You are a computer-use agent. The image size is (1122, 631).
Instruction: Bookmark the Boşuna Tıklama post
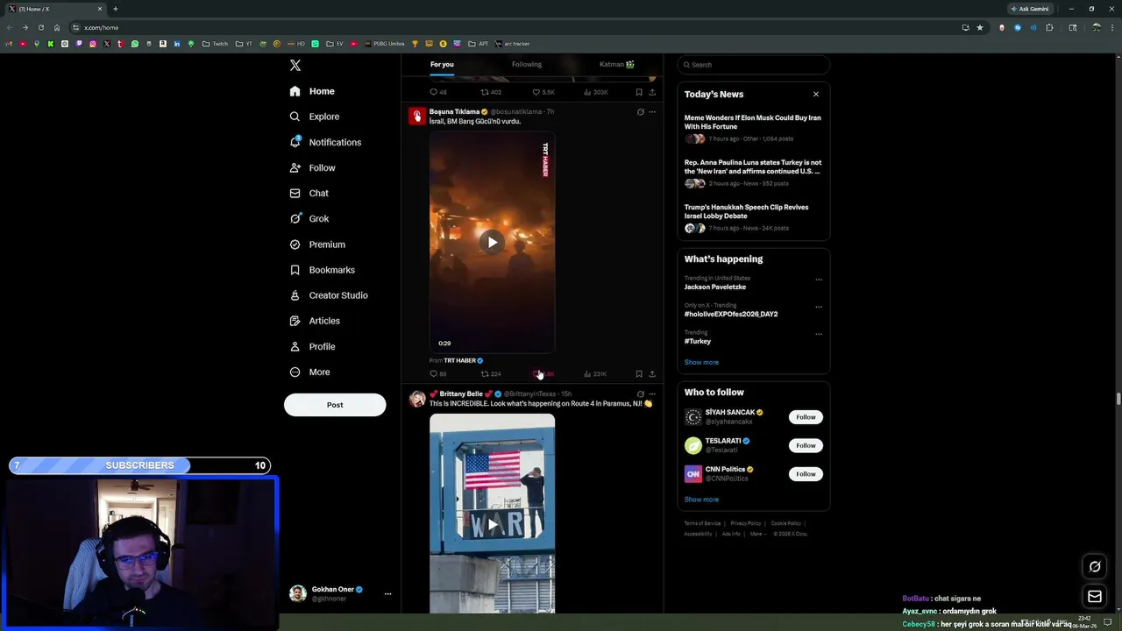tap(639, 374)
